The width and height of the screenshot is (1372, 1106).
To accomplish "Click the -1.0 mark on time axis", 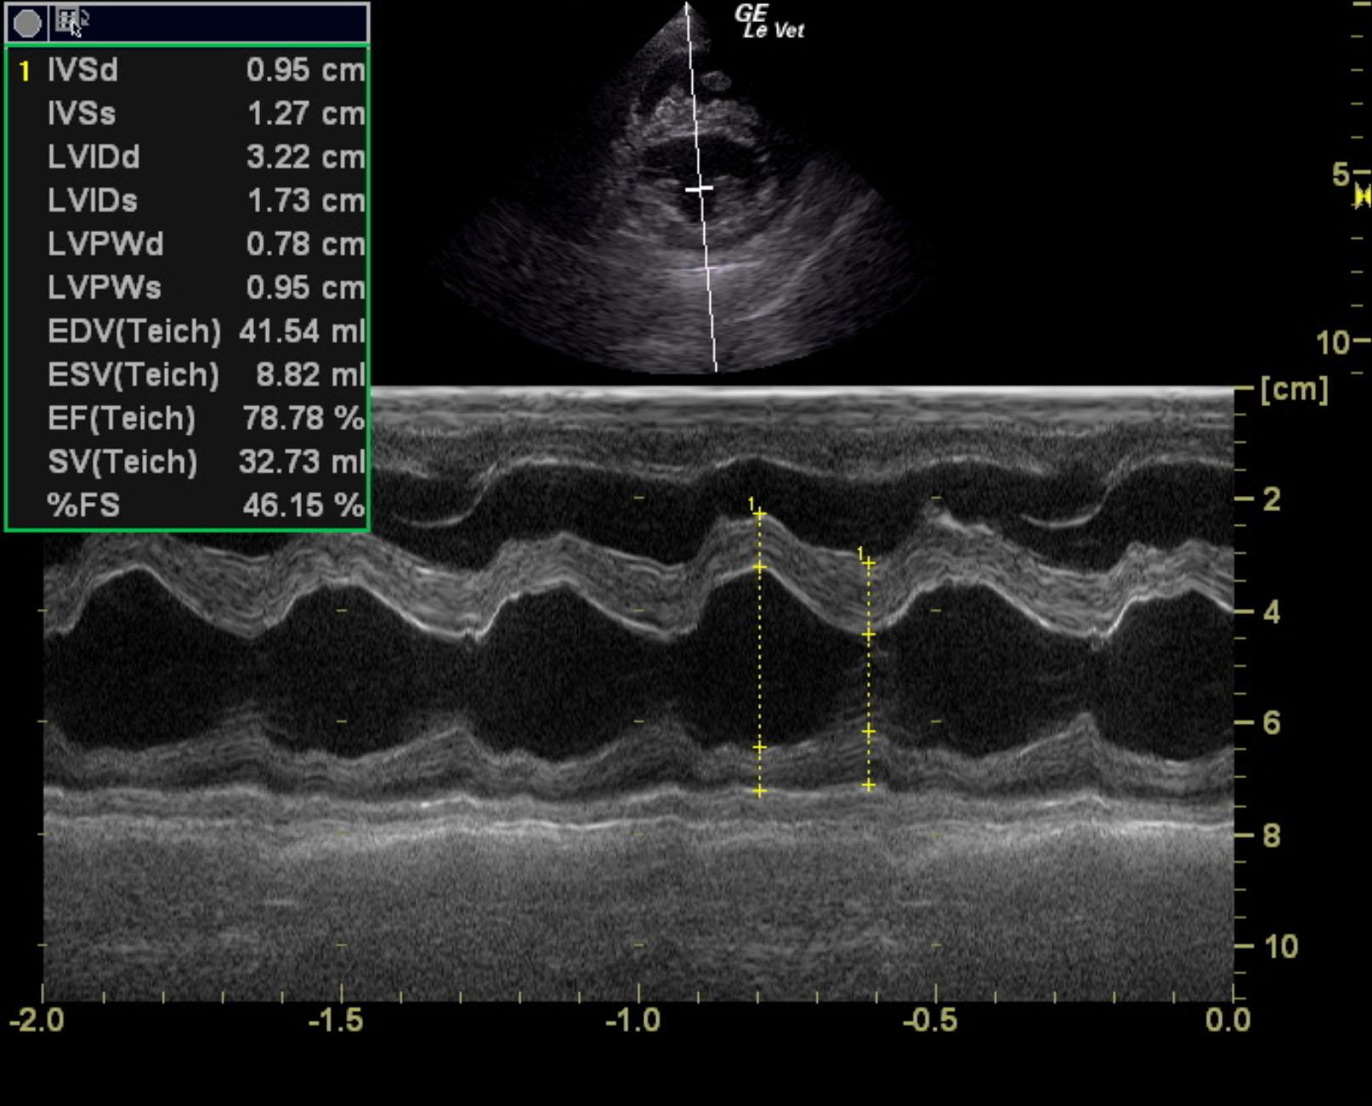I will [x=638, y=1019].
